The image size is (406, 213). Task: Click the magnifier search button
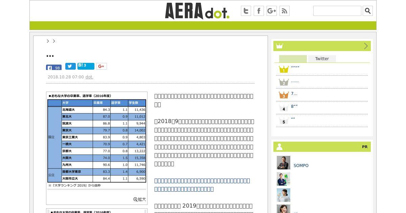click(368, 11)
